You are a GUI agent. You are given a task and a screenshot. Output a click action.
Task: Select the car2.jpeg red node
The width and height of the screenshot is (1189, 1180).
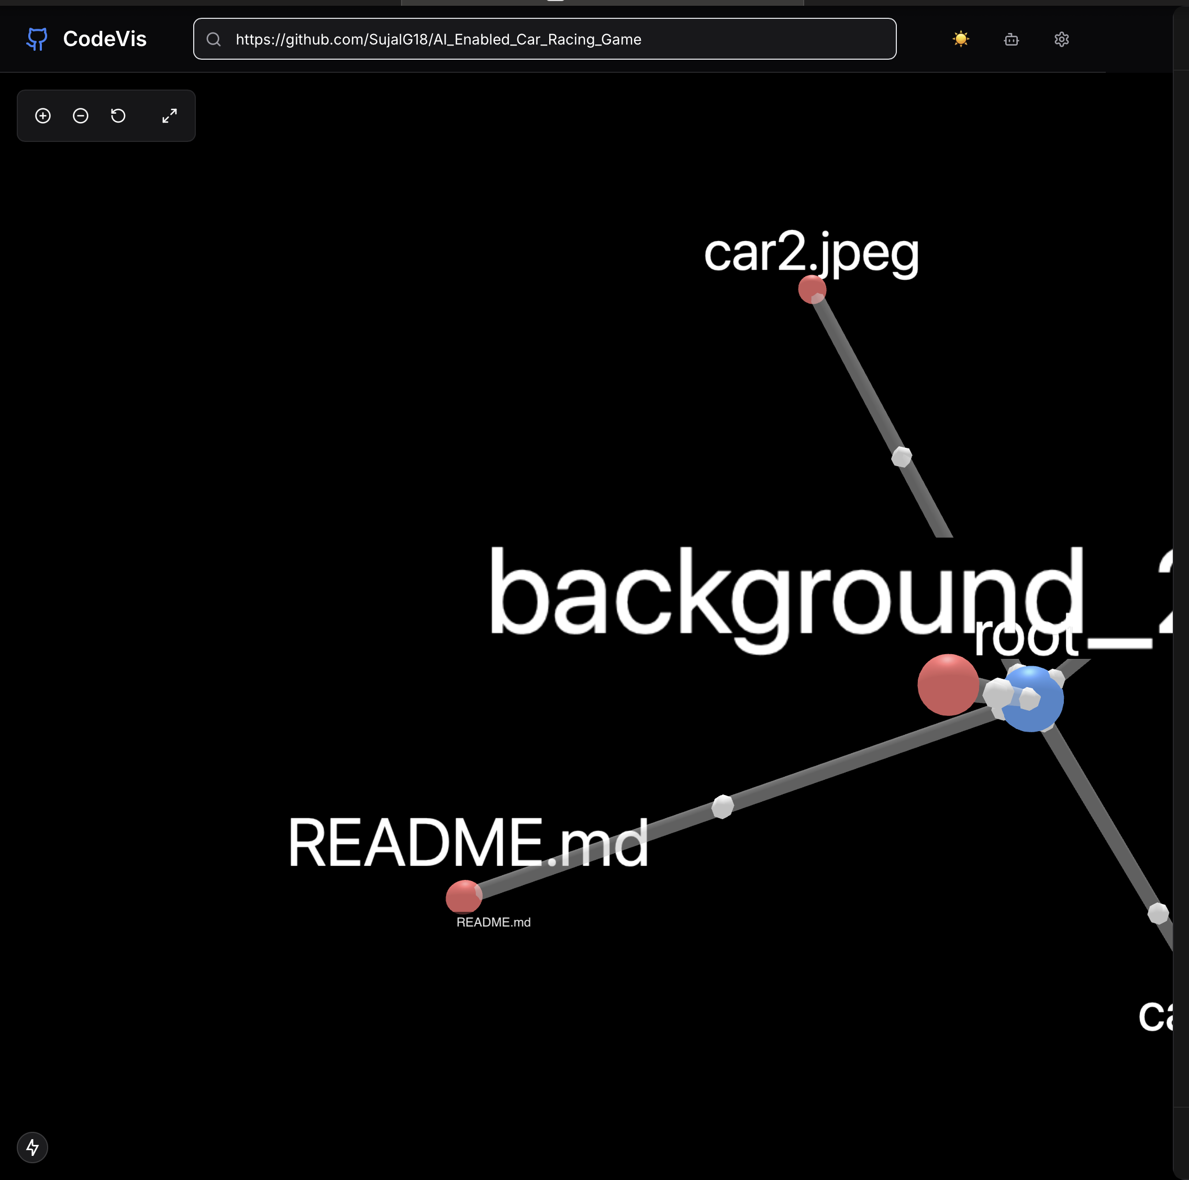tap(811, 289)
